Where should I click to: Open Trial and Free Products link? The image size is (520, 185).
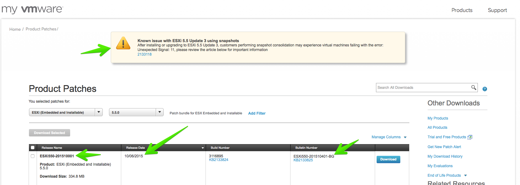446,137
